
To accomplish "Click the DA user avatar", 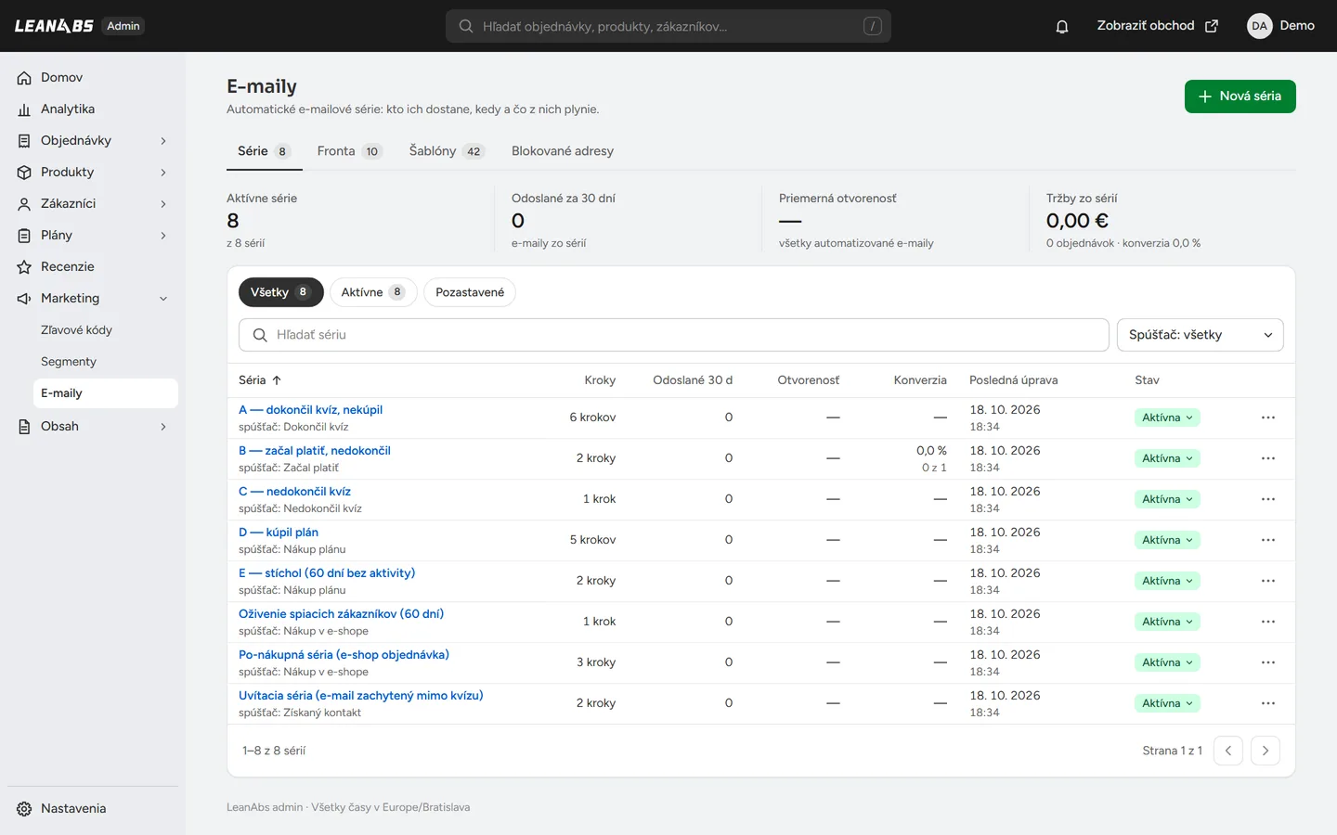I will (1259, 26).
